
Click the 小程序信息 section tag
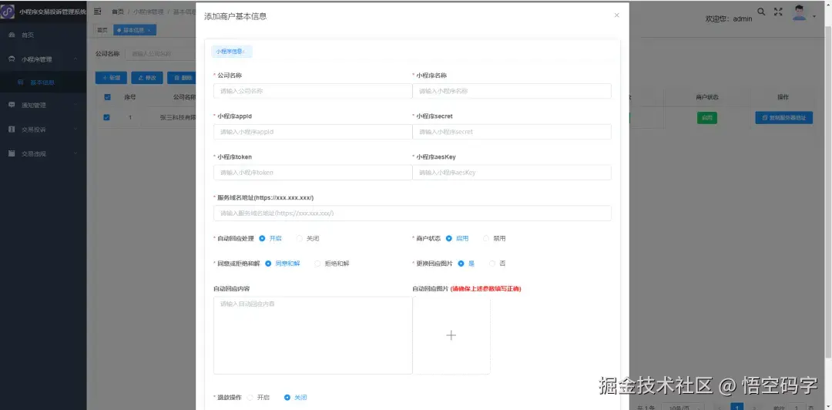click(x=231, y=52)
